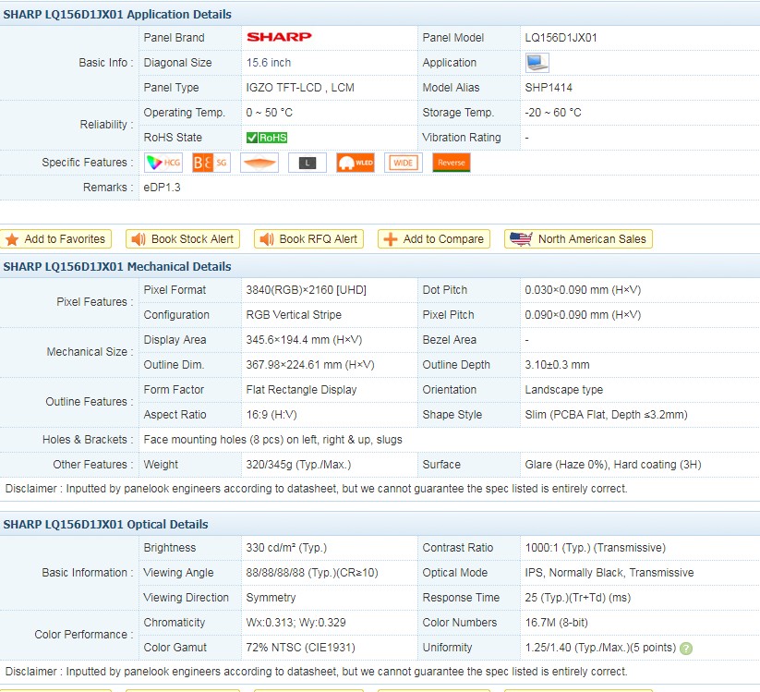Viewport: 760px width, 692px height.
Task: Click the outline depth '3.10±0.3 mm'
Action: click(558, 365)
